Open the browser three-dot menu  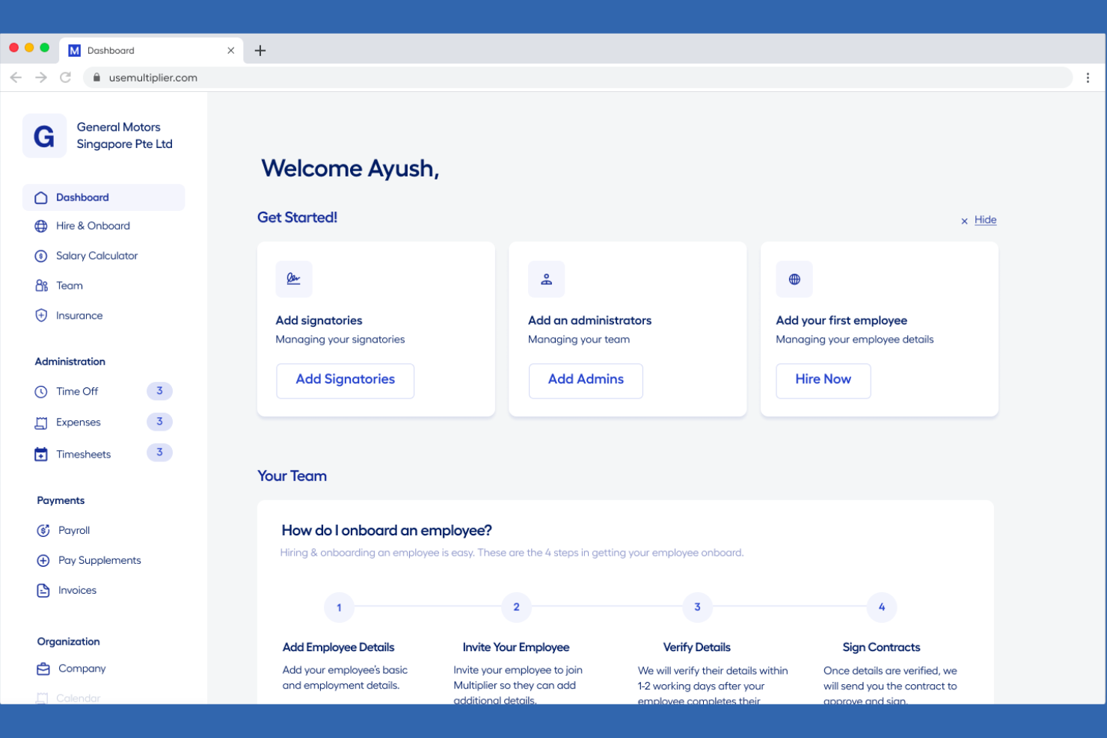coord(1088,78)
